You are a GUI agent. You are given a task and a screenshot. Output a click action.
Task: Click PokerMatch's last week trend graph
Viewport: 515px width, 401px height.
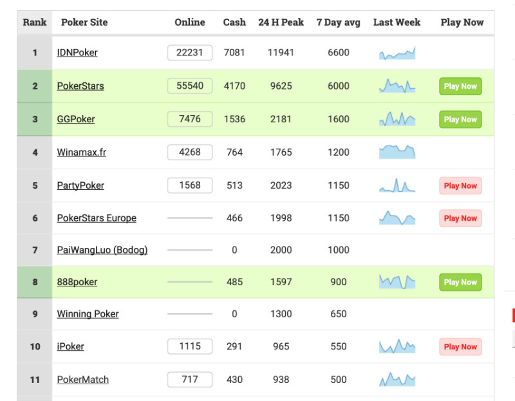397,378
